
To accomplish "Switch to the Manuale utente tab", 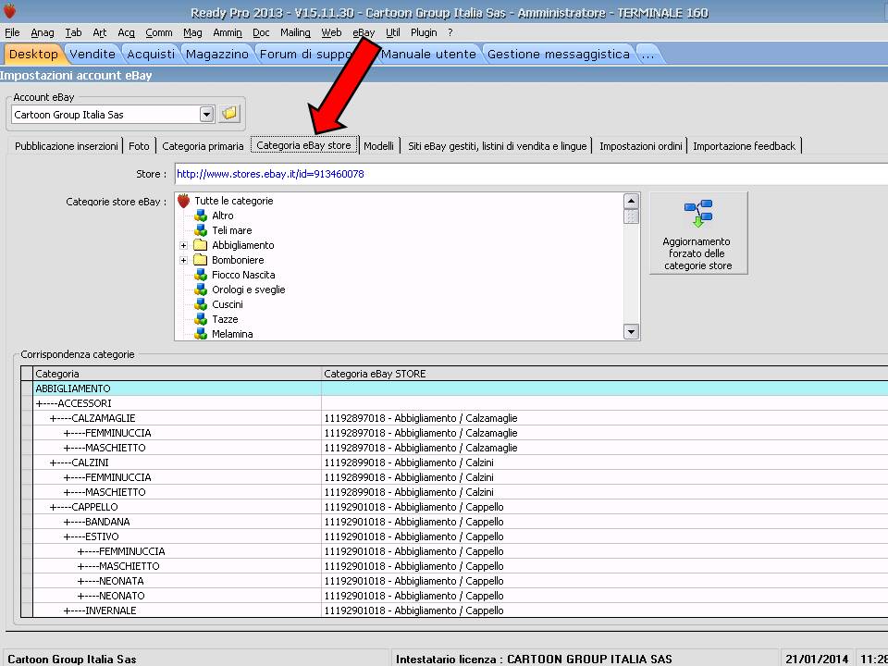I will 428,55.
